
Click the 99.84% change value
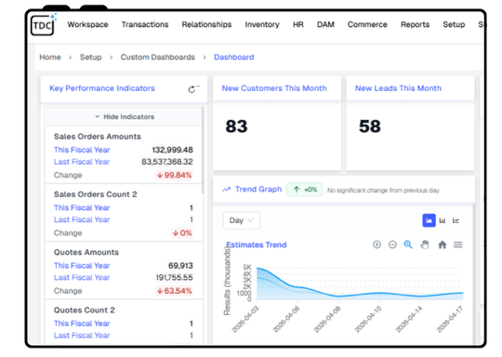coord(174,175)
